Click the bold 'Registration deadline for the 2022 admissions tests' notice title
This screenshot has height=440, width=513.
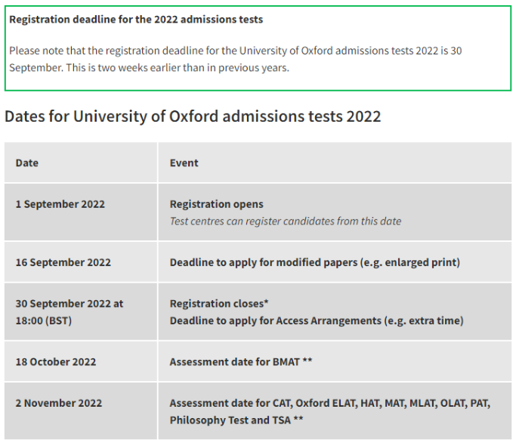click(x=136, y=19)
